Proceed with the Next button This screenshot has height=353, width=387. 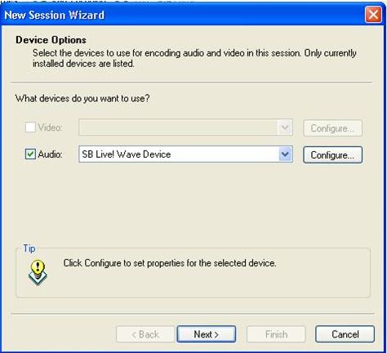[x=207, y=334]
